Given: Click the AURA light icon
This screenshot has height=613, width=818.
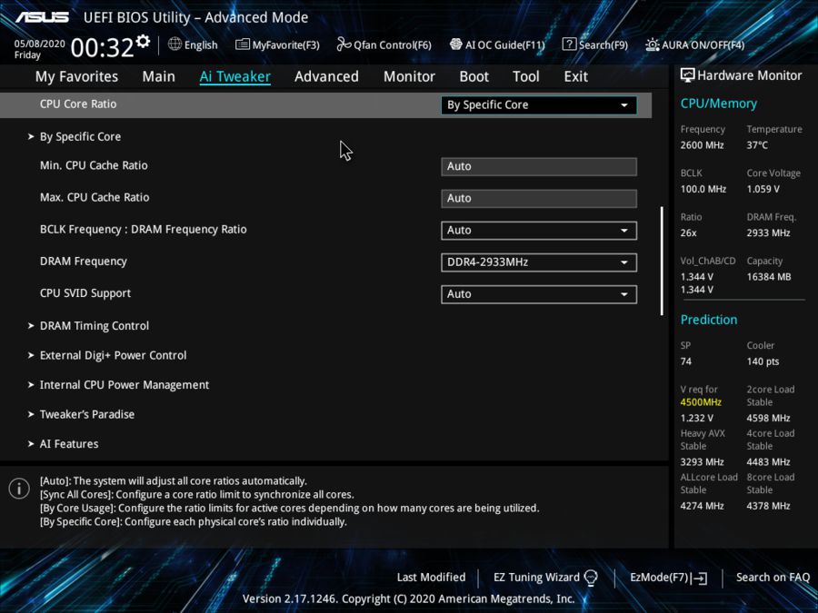Looking at the screenshot, I should pos(652,44).
